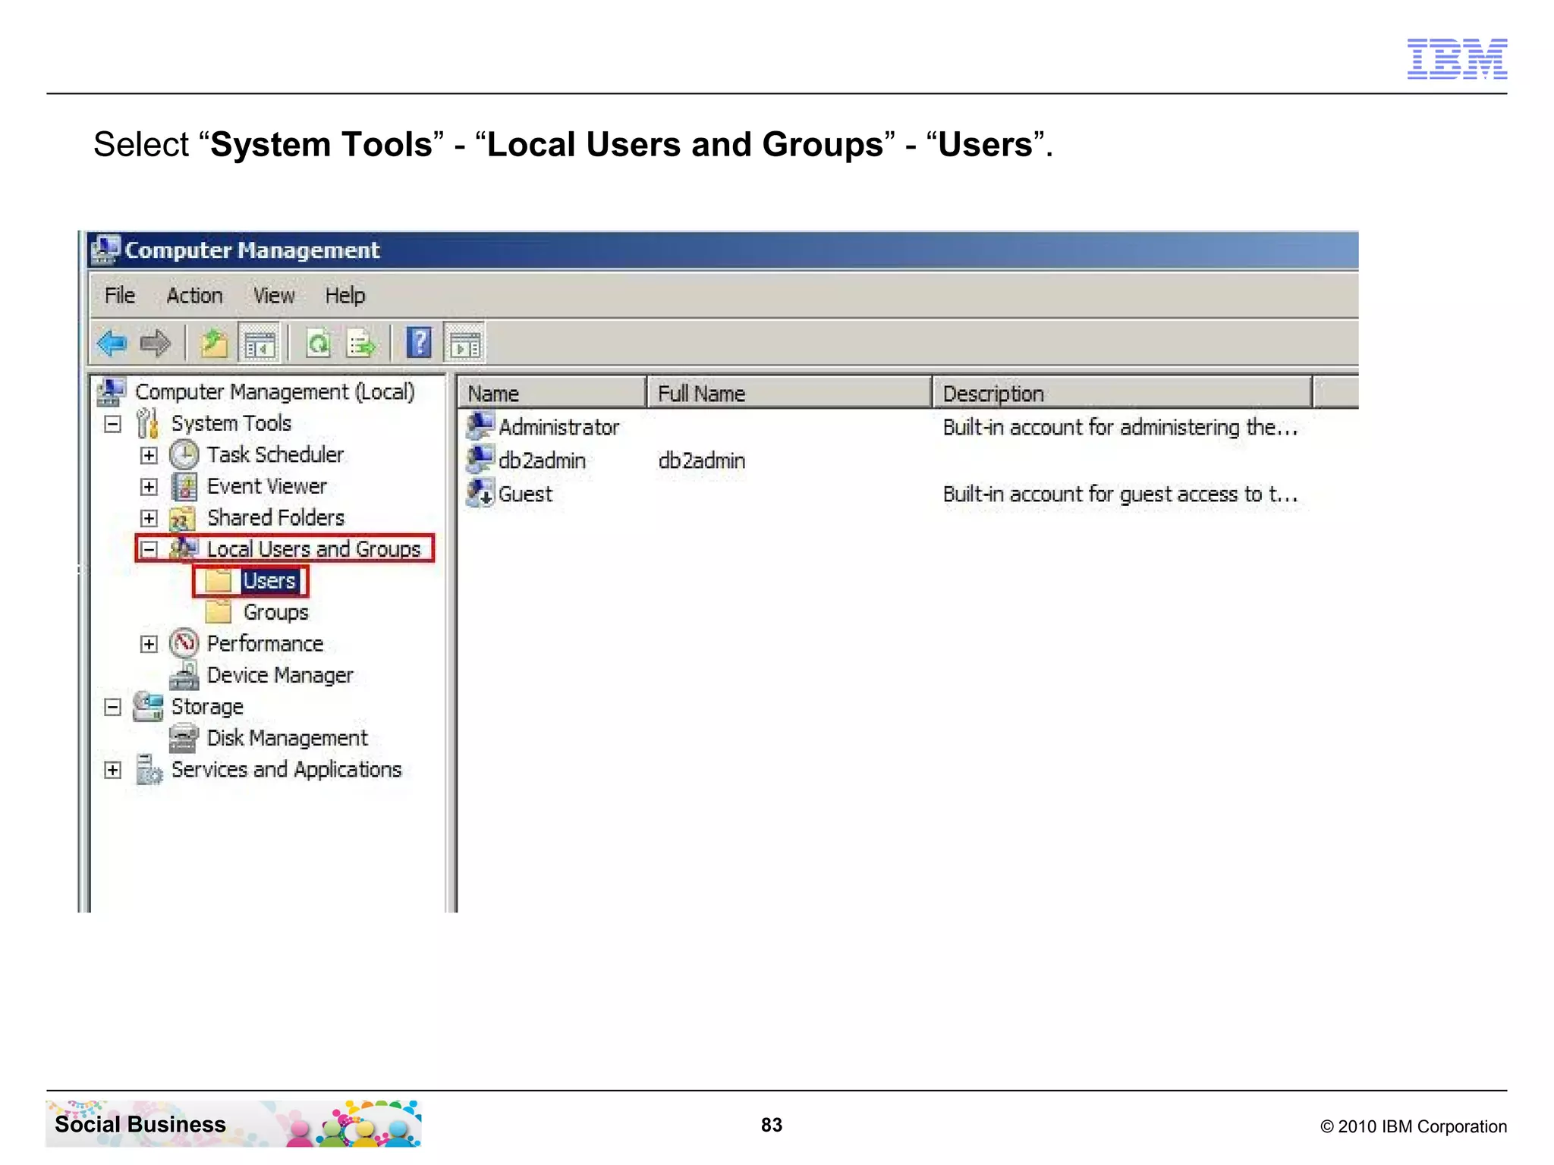Viewport: 1554px width, 1165px height.
Task: Select the db2admin name in Name column
Action: tap(542, 460)
